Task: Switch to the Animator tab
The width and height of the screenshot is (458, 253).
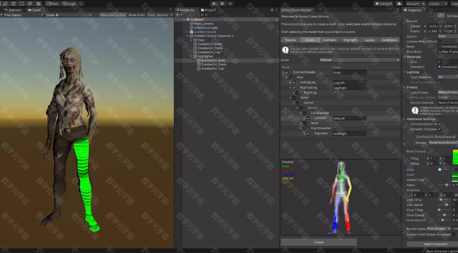Action: 13,10
